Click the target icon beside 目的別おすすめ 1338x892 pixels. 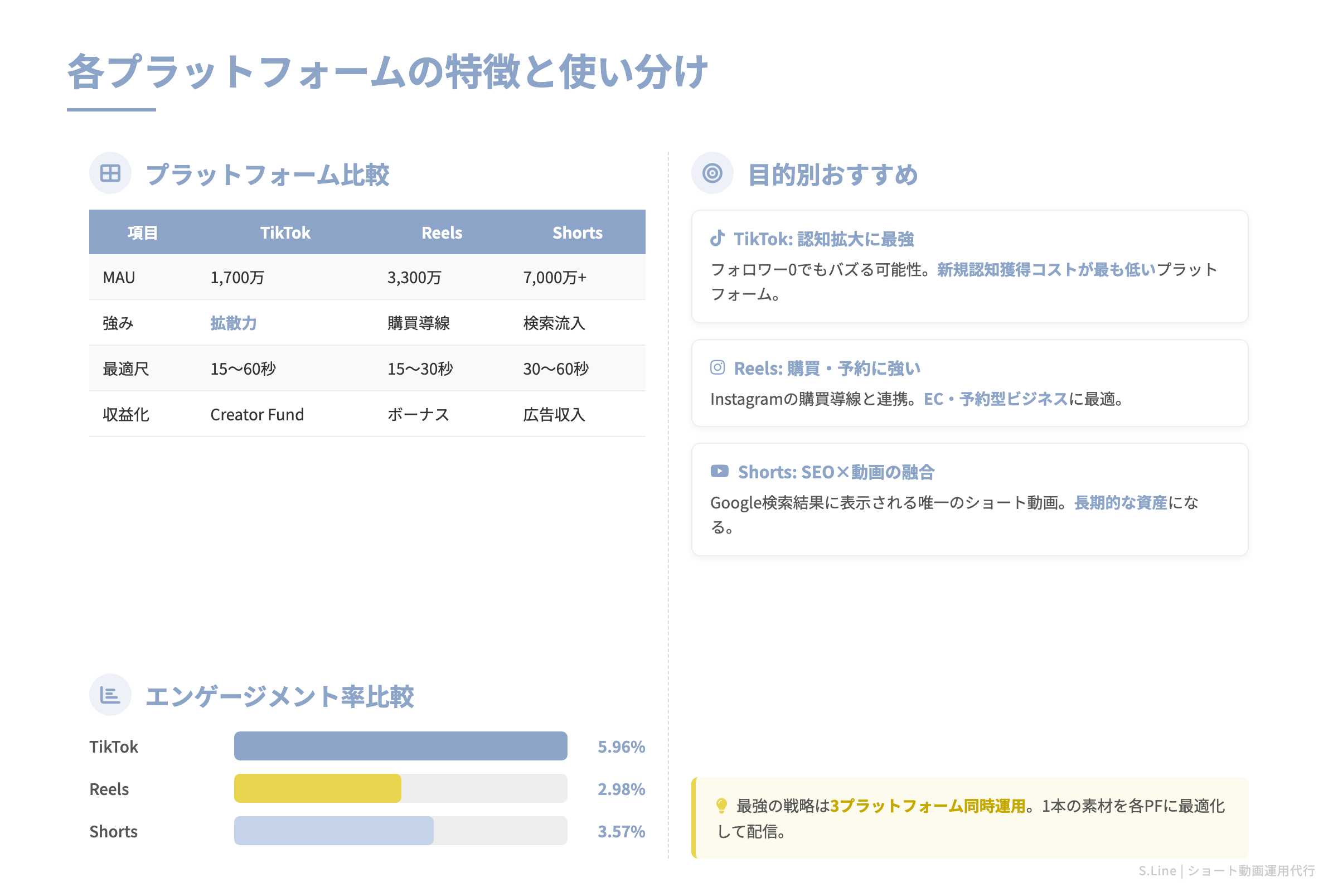point(713,172)
